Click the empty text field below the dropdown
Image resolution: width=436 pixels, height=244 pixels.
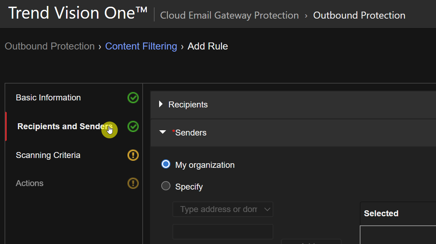pyautogui.click(x=223, y=232)
